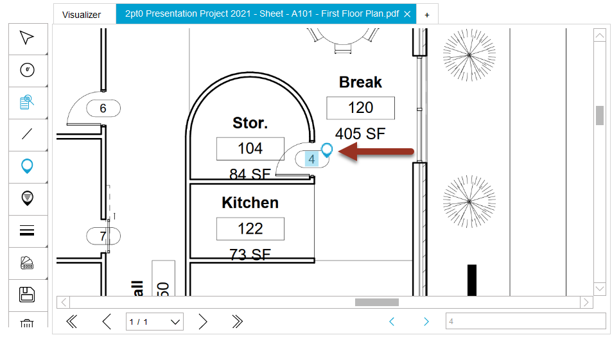
Task: Click the search text field containing 4
Action: tap(526, 322)
